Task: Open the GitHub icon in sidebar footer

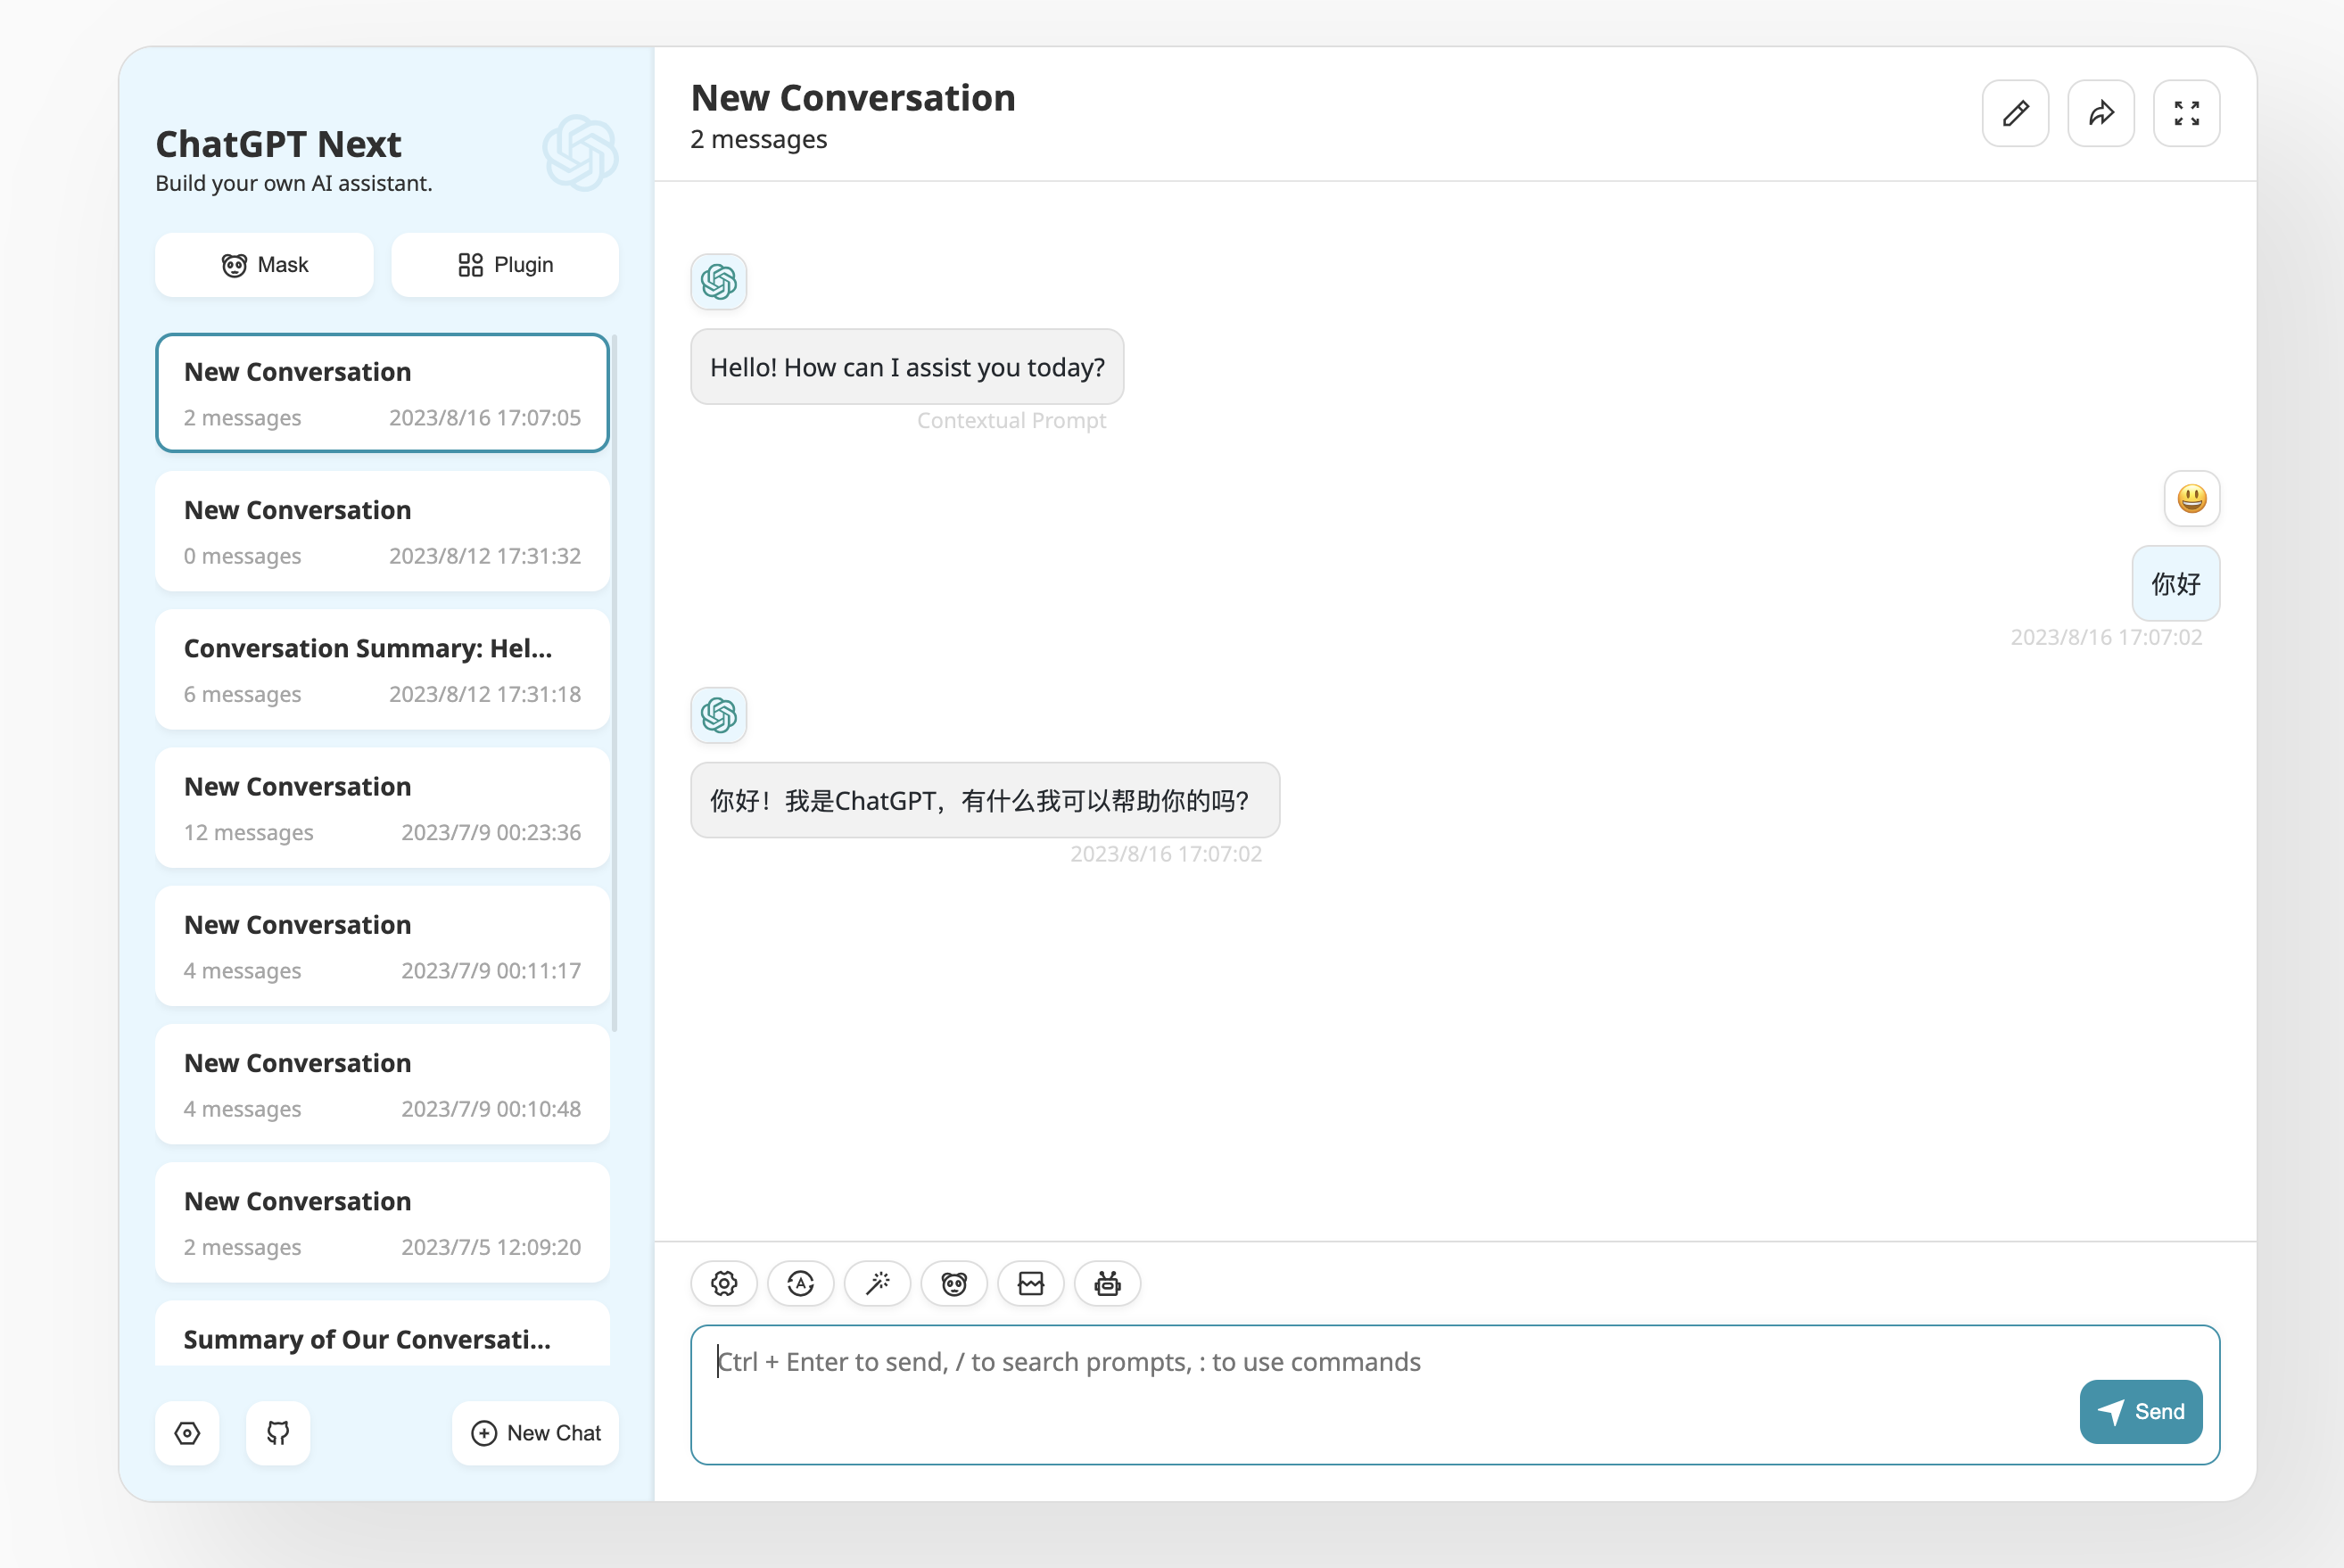Action: (x=278, y=1433)
